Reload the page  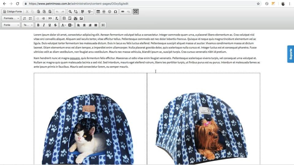(x=17, y=4)
